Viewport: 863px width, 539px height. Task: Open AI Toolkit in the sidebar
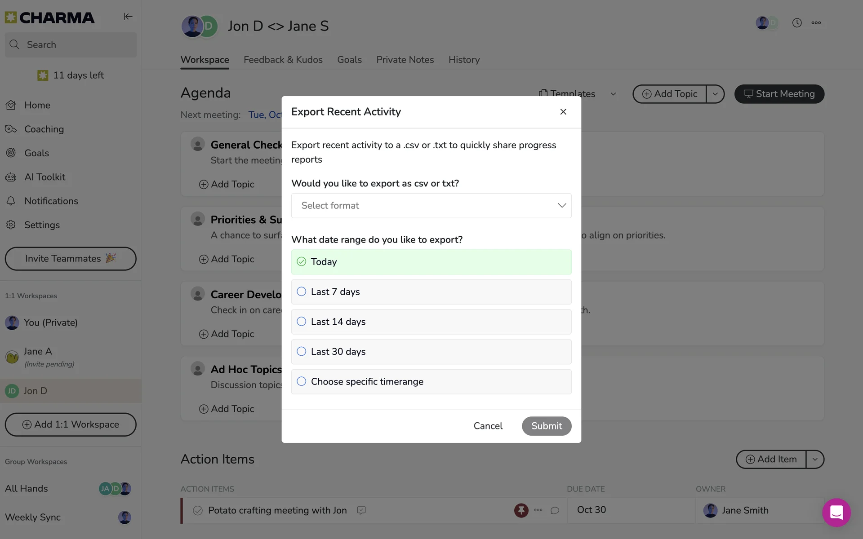point(44,177)
